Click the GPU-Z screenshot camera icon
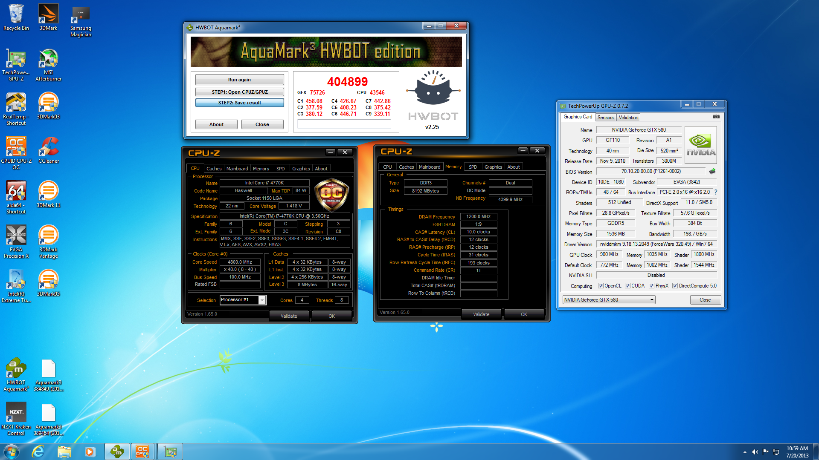The height and width of the screenshot is (460, 819). click(x=716, y=117)
